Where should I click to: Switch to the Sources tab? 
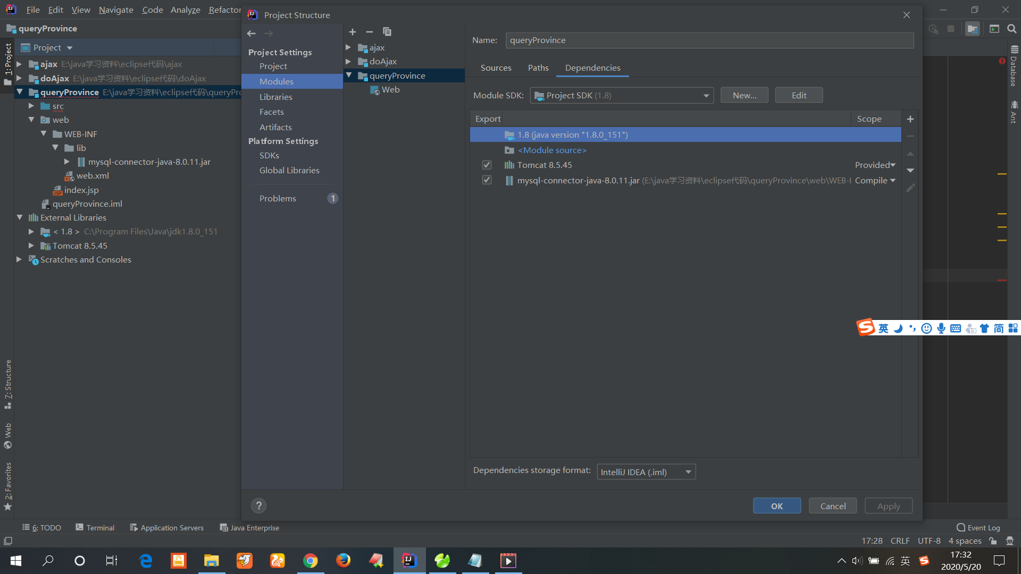point(496,68)
